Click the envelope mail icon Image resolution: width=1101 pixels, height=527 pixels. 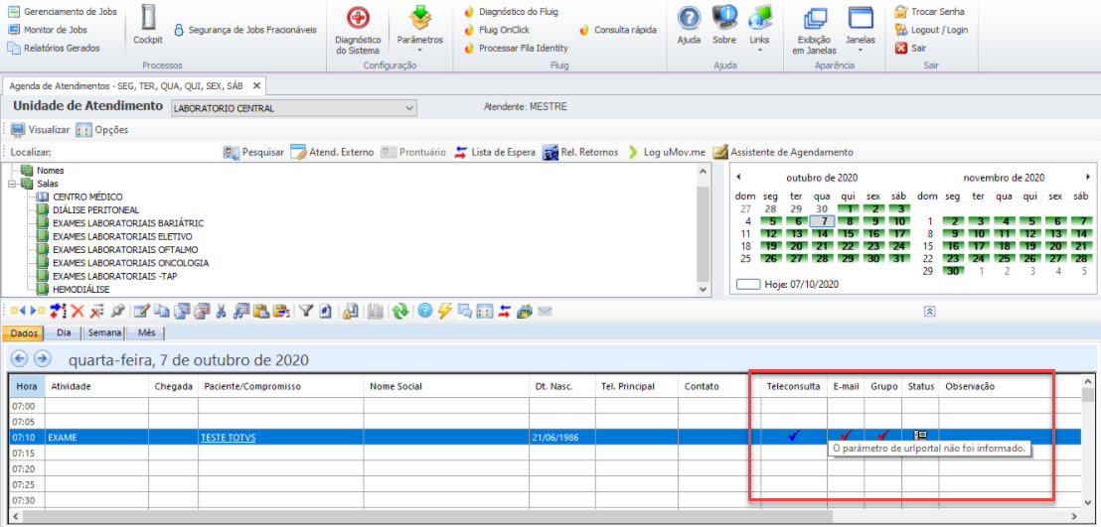pyautogui.click(x=545, y=311)
